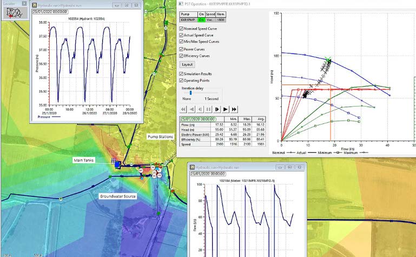Uncheck Nominal Speed Curve checkbox
The image size is (416, 257).
(182, 28)
